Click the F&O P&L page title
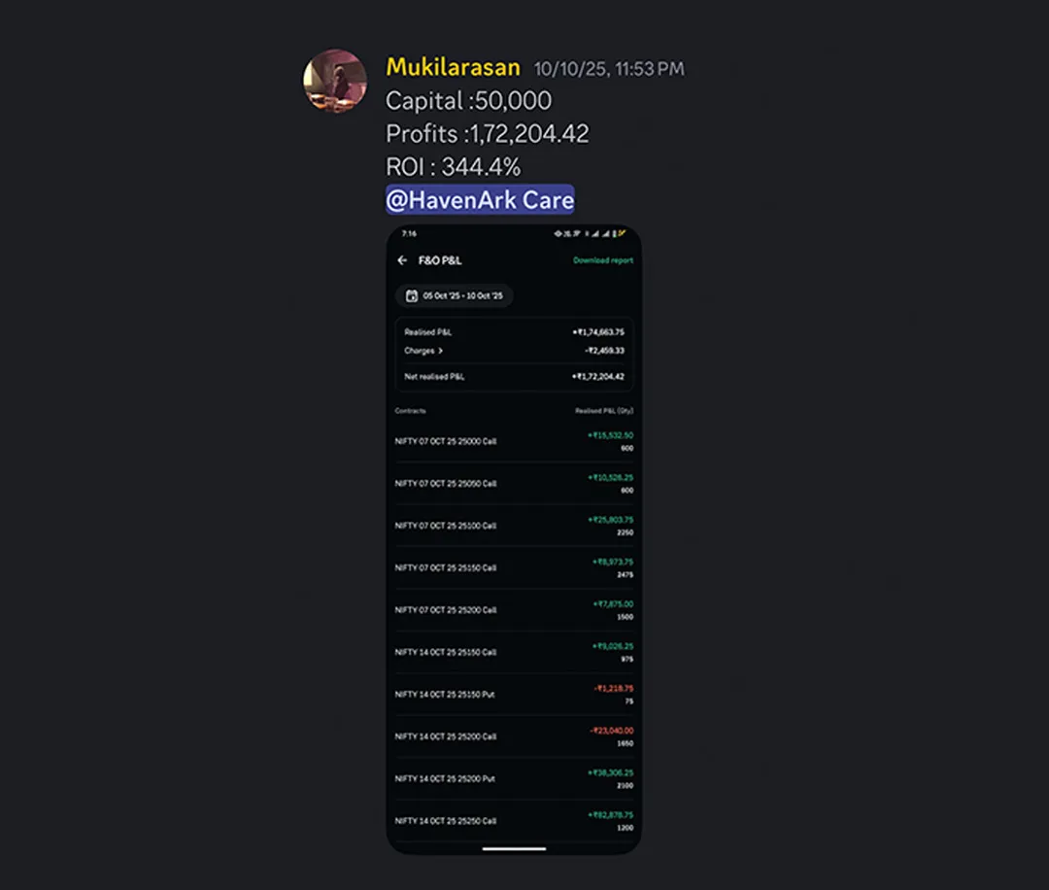The height and width of the screenshot is (890, 1049). pyautogui.click(x=440, y=260)
